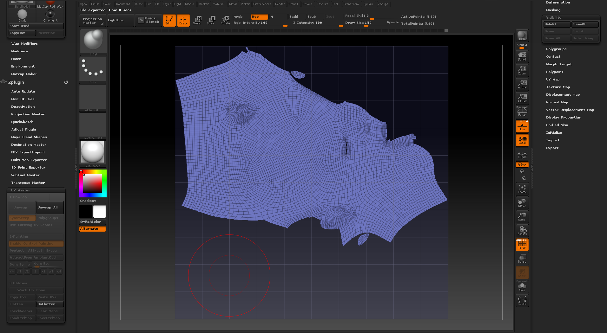The image size is (607, 333).
Task: Open the Preferences menu
Action: (262, 4)
